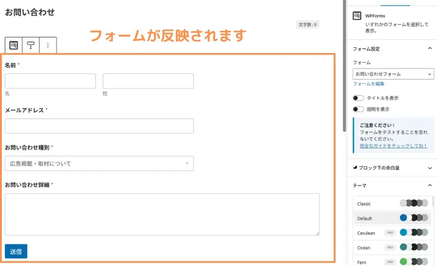Open the お問い合わせ種別 dropdown

point(99,163)
